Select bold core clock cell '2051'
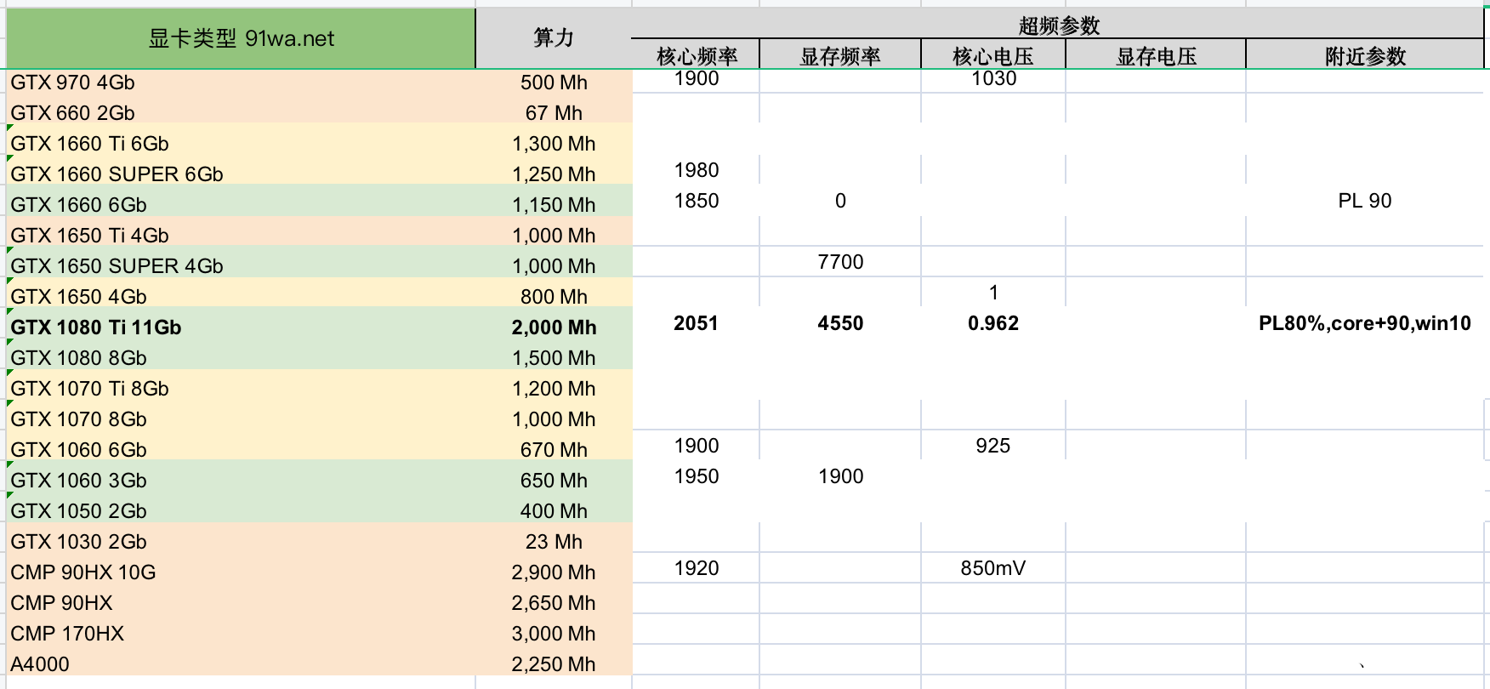The height and width of the screenshot is (689, 1490). [x=696, y=323]
